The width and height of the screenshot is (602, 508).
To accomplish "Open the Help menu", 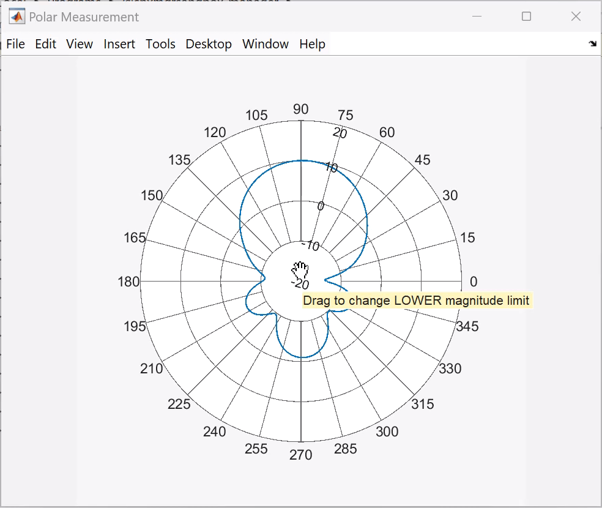I will pyautogui.click(x=312, y=43).
